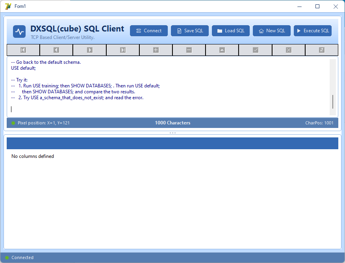The width and height of the screenshot is (345, 263).
Task: Post edit with checkmark button
Action: coord(256,50)
